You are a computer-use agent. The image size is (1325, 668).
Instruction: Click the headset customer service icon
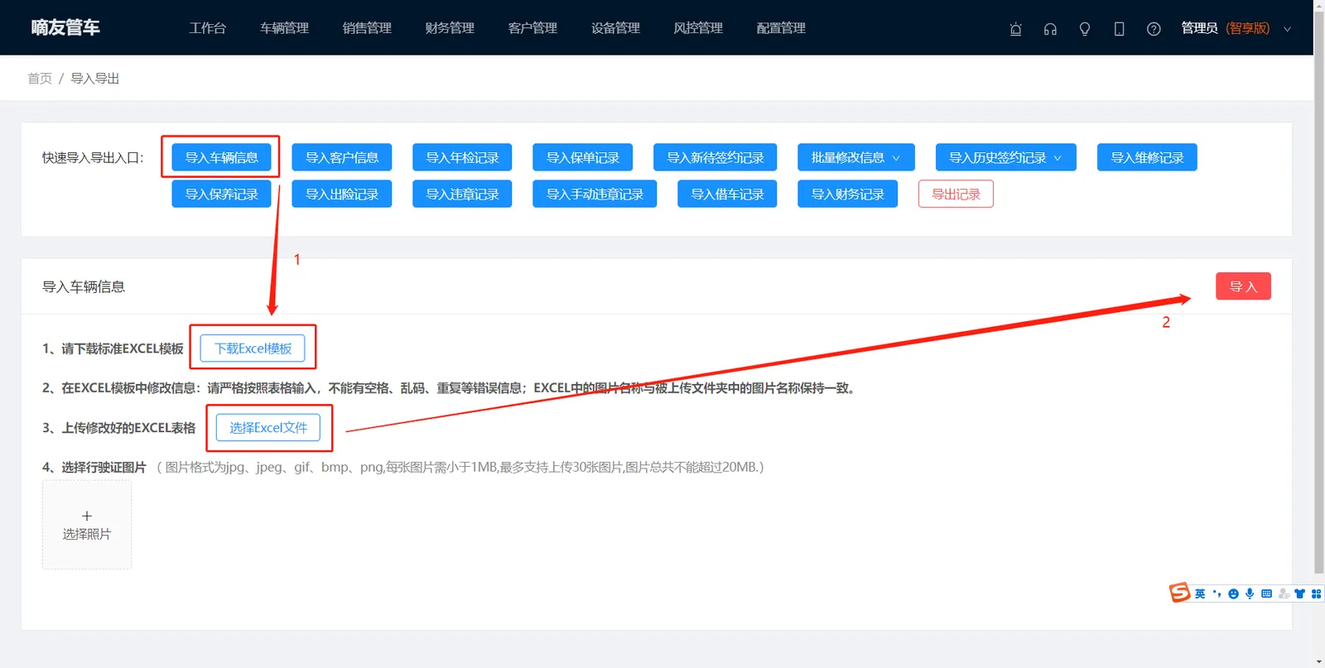click(x=1050, y=29)
